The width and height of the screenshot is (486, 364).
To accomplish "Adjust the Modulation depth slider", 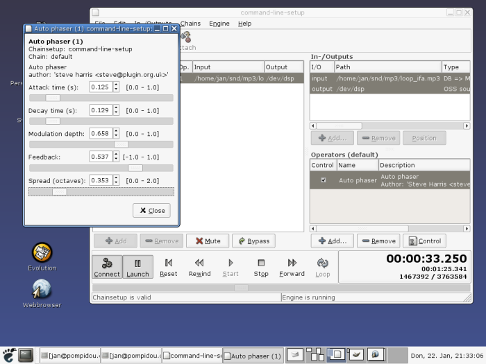I will (x=121, y=144).
